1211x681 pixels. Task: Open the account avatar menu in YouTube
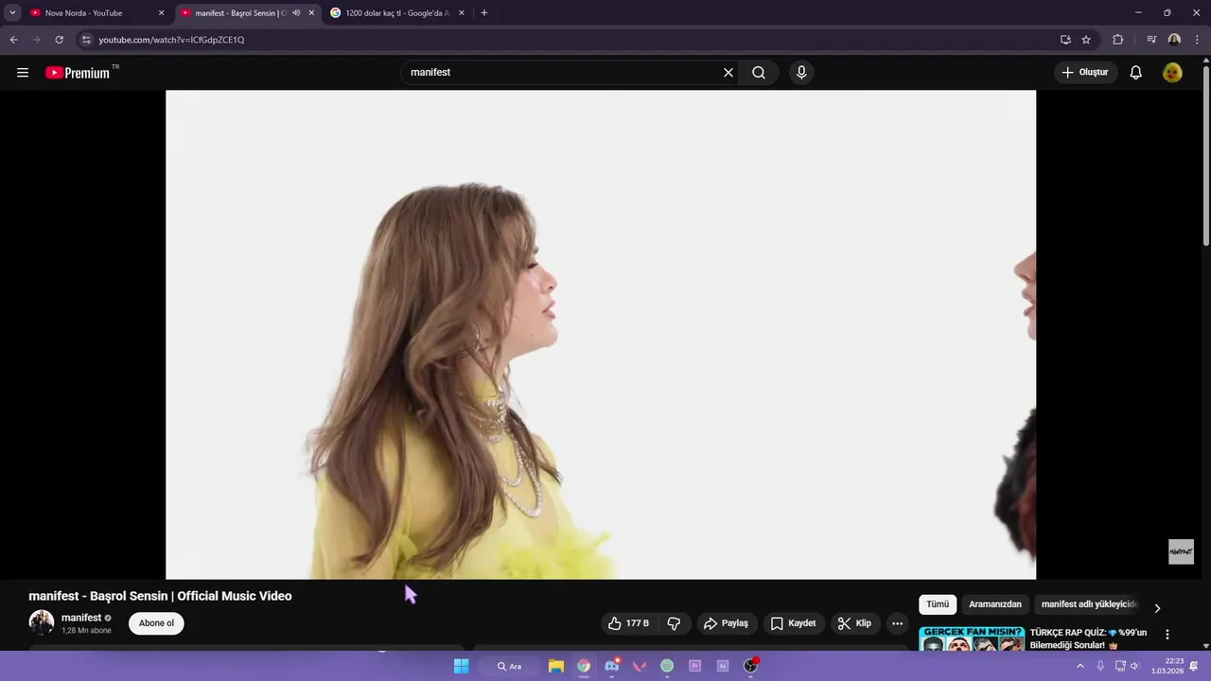tap(1172, 73)
